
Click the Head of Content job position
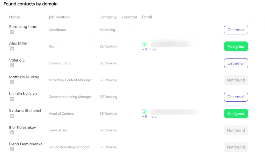[61, 114]
